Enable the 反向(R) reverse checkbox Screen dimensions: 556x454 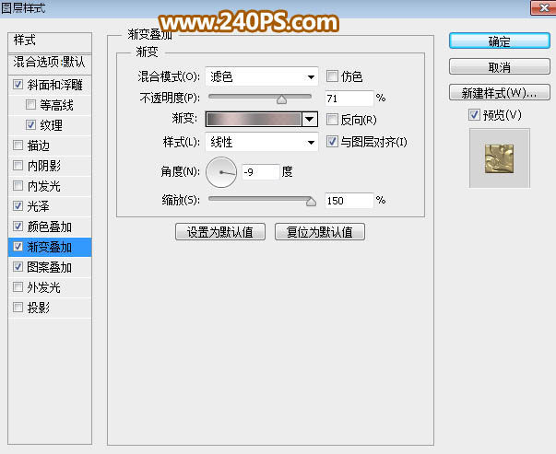pyautogui.click(x=332, y=120)
